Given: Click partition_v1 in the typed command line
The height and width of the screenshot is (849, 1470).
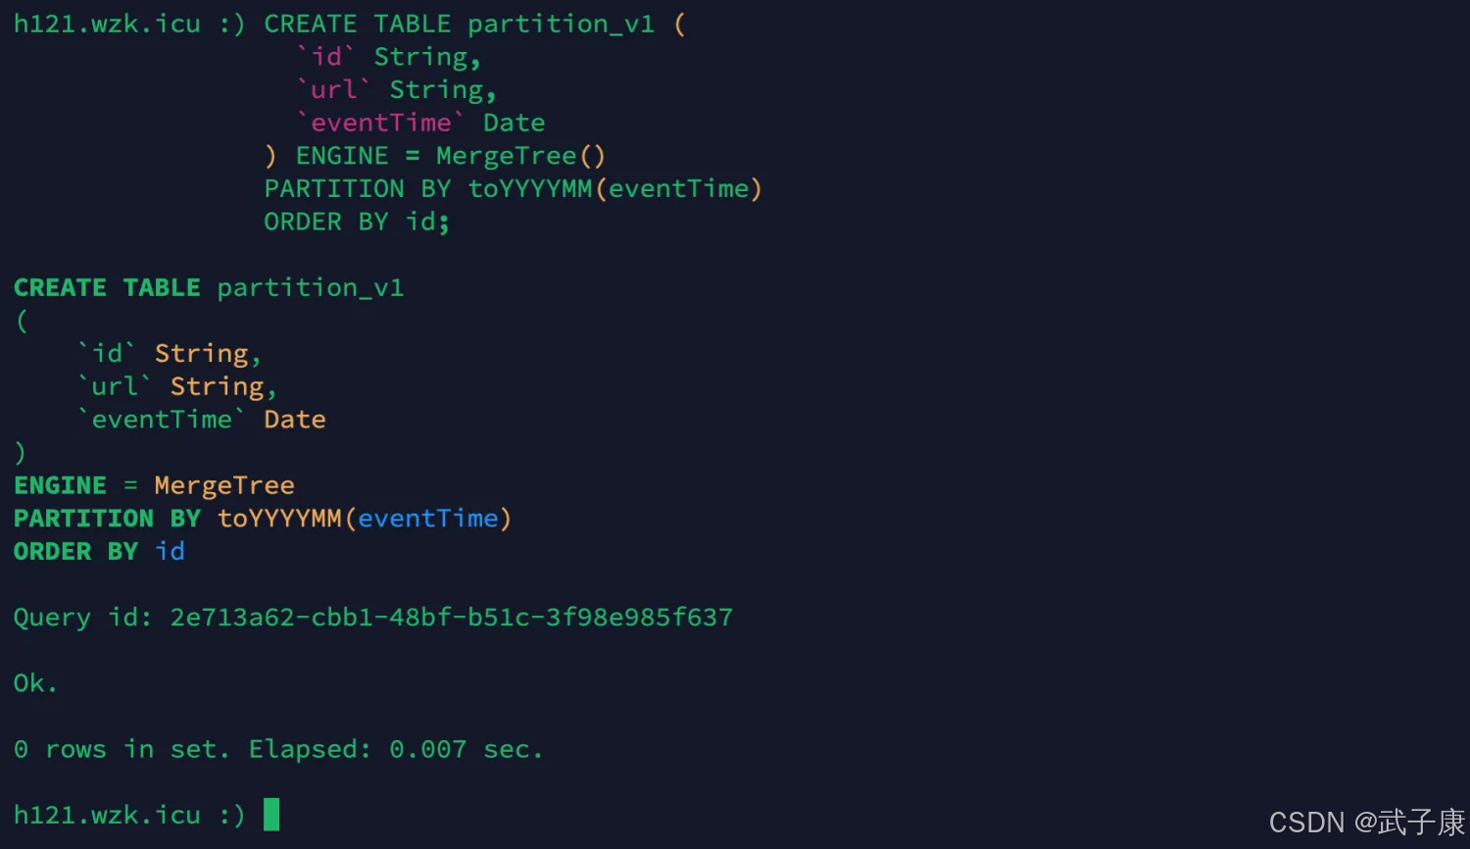Looking at the screenshot, I should click(561, 25).
